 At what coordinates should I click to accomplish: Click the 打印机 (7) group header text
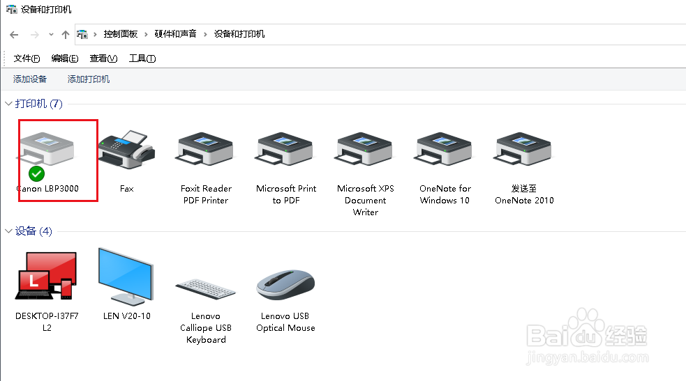(39, 103)
